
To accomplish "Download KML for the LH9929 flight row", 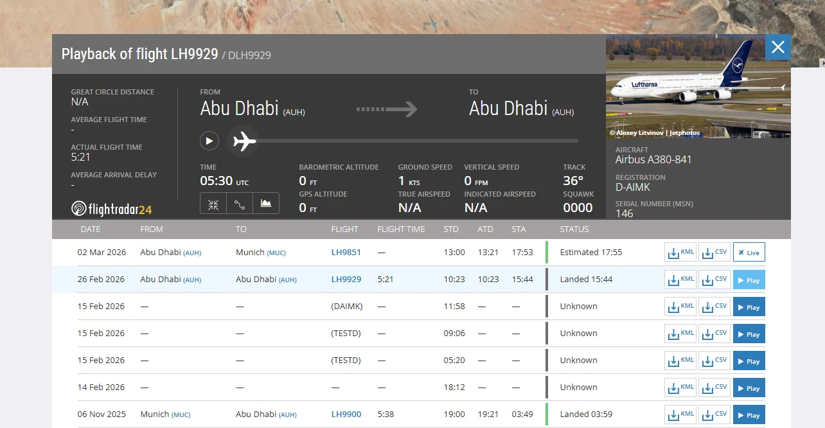I will [x=680, y=280].
